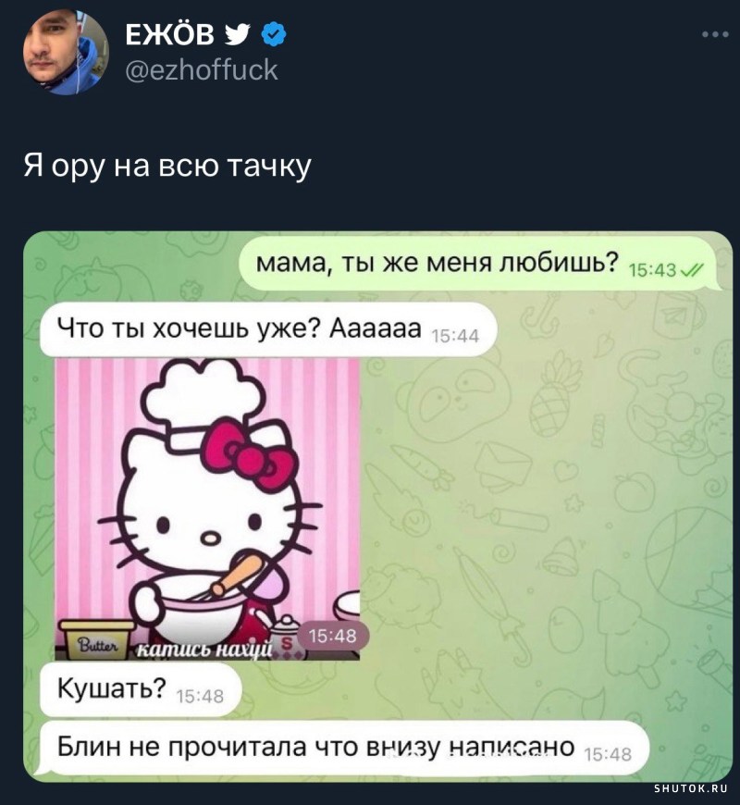Click the Butter box in the picture

tap(97, 639)
